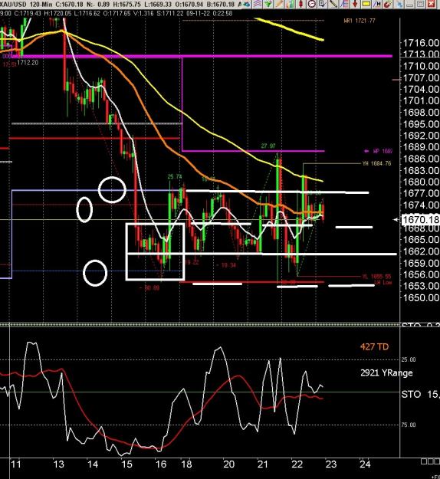
Task: Click the 75.00 stochastic level label
Action: (409, 425)
